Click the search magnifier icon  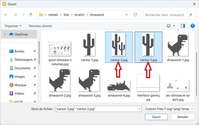[191, 15]
